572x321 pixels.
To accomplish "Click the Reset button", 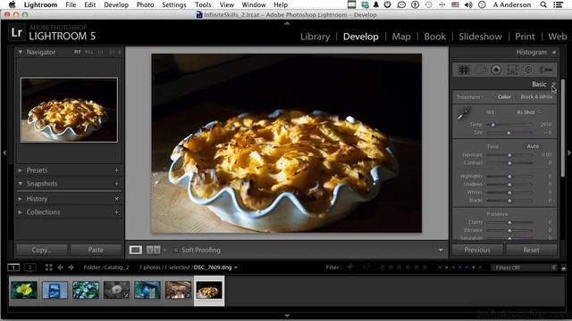I will coord(531,250).
